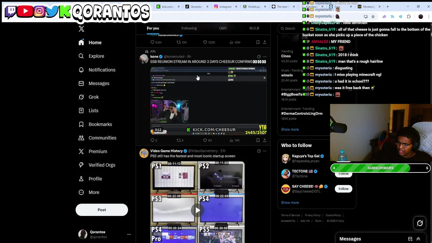View analytics of kone's post showing 14K

(x=234, y=140)
